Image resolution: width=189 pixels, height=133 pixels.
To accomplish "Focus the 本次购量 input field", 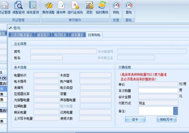I will (158, 90).
